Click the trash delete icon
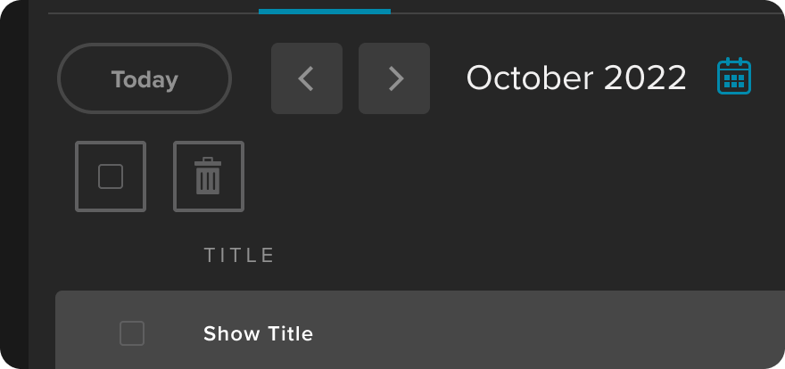785x369 pixels. point(208,176)
